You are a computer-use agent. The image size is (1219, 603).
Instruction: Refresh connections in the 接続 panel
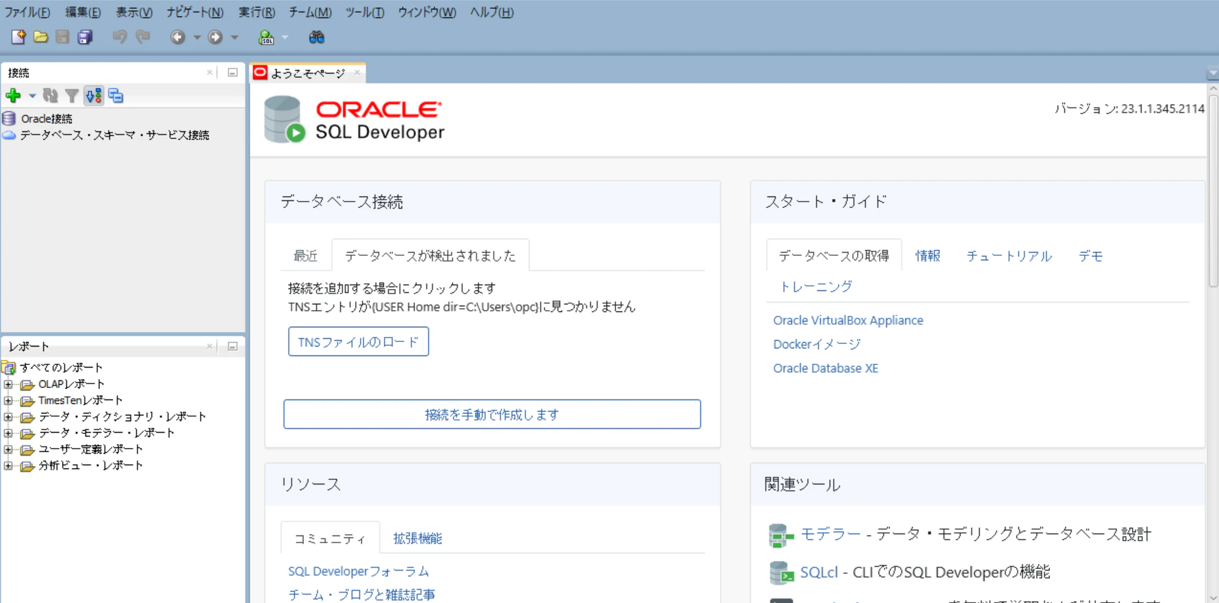point(50,96)
